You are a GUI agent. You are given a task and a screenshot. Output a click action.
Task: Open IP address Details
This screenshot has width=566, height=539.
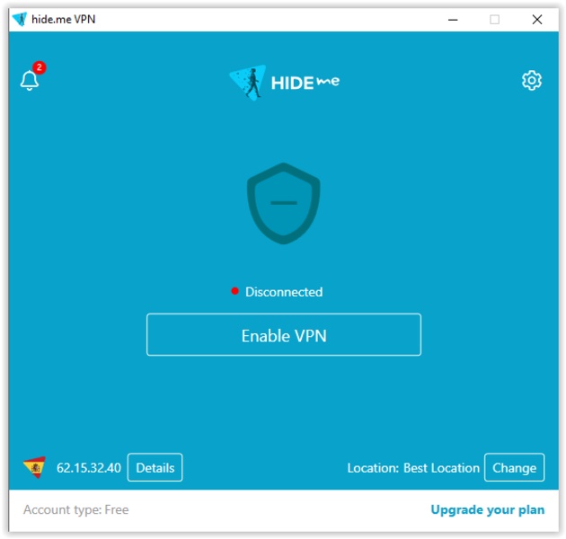pos(155,467)
